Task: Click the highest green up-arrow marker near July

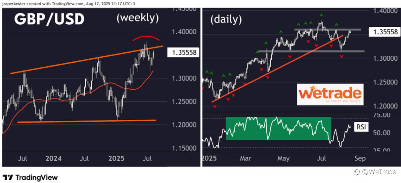Action: (x=321, y=15)
